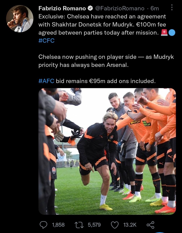Open the @FabrizioRomano handle
182x233 pixels.
pyautogui.click(x=120, y=8)
